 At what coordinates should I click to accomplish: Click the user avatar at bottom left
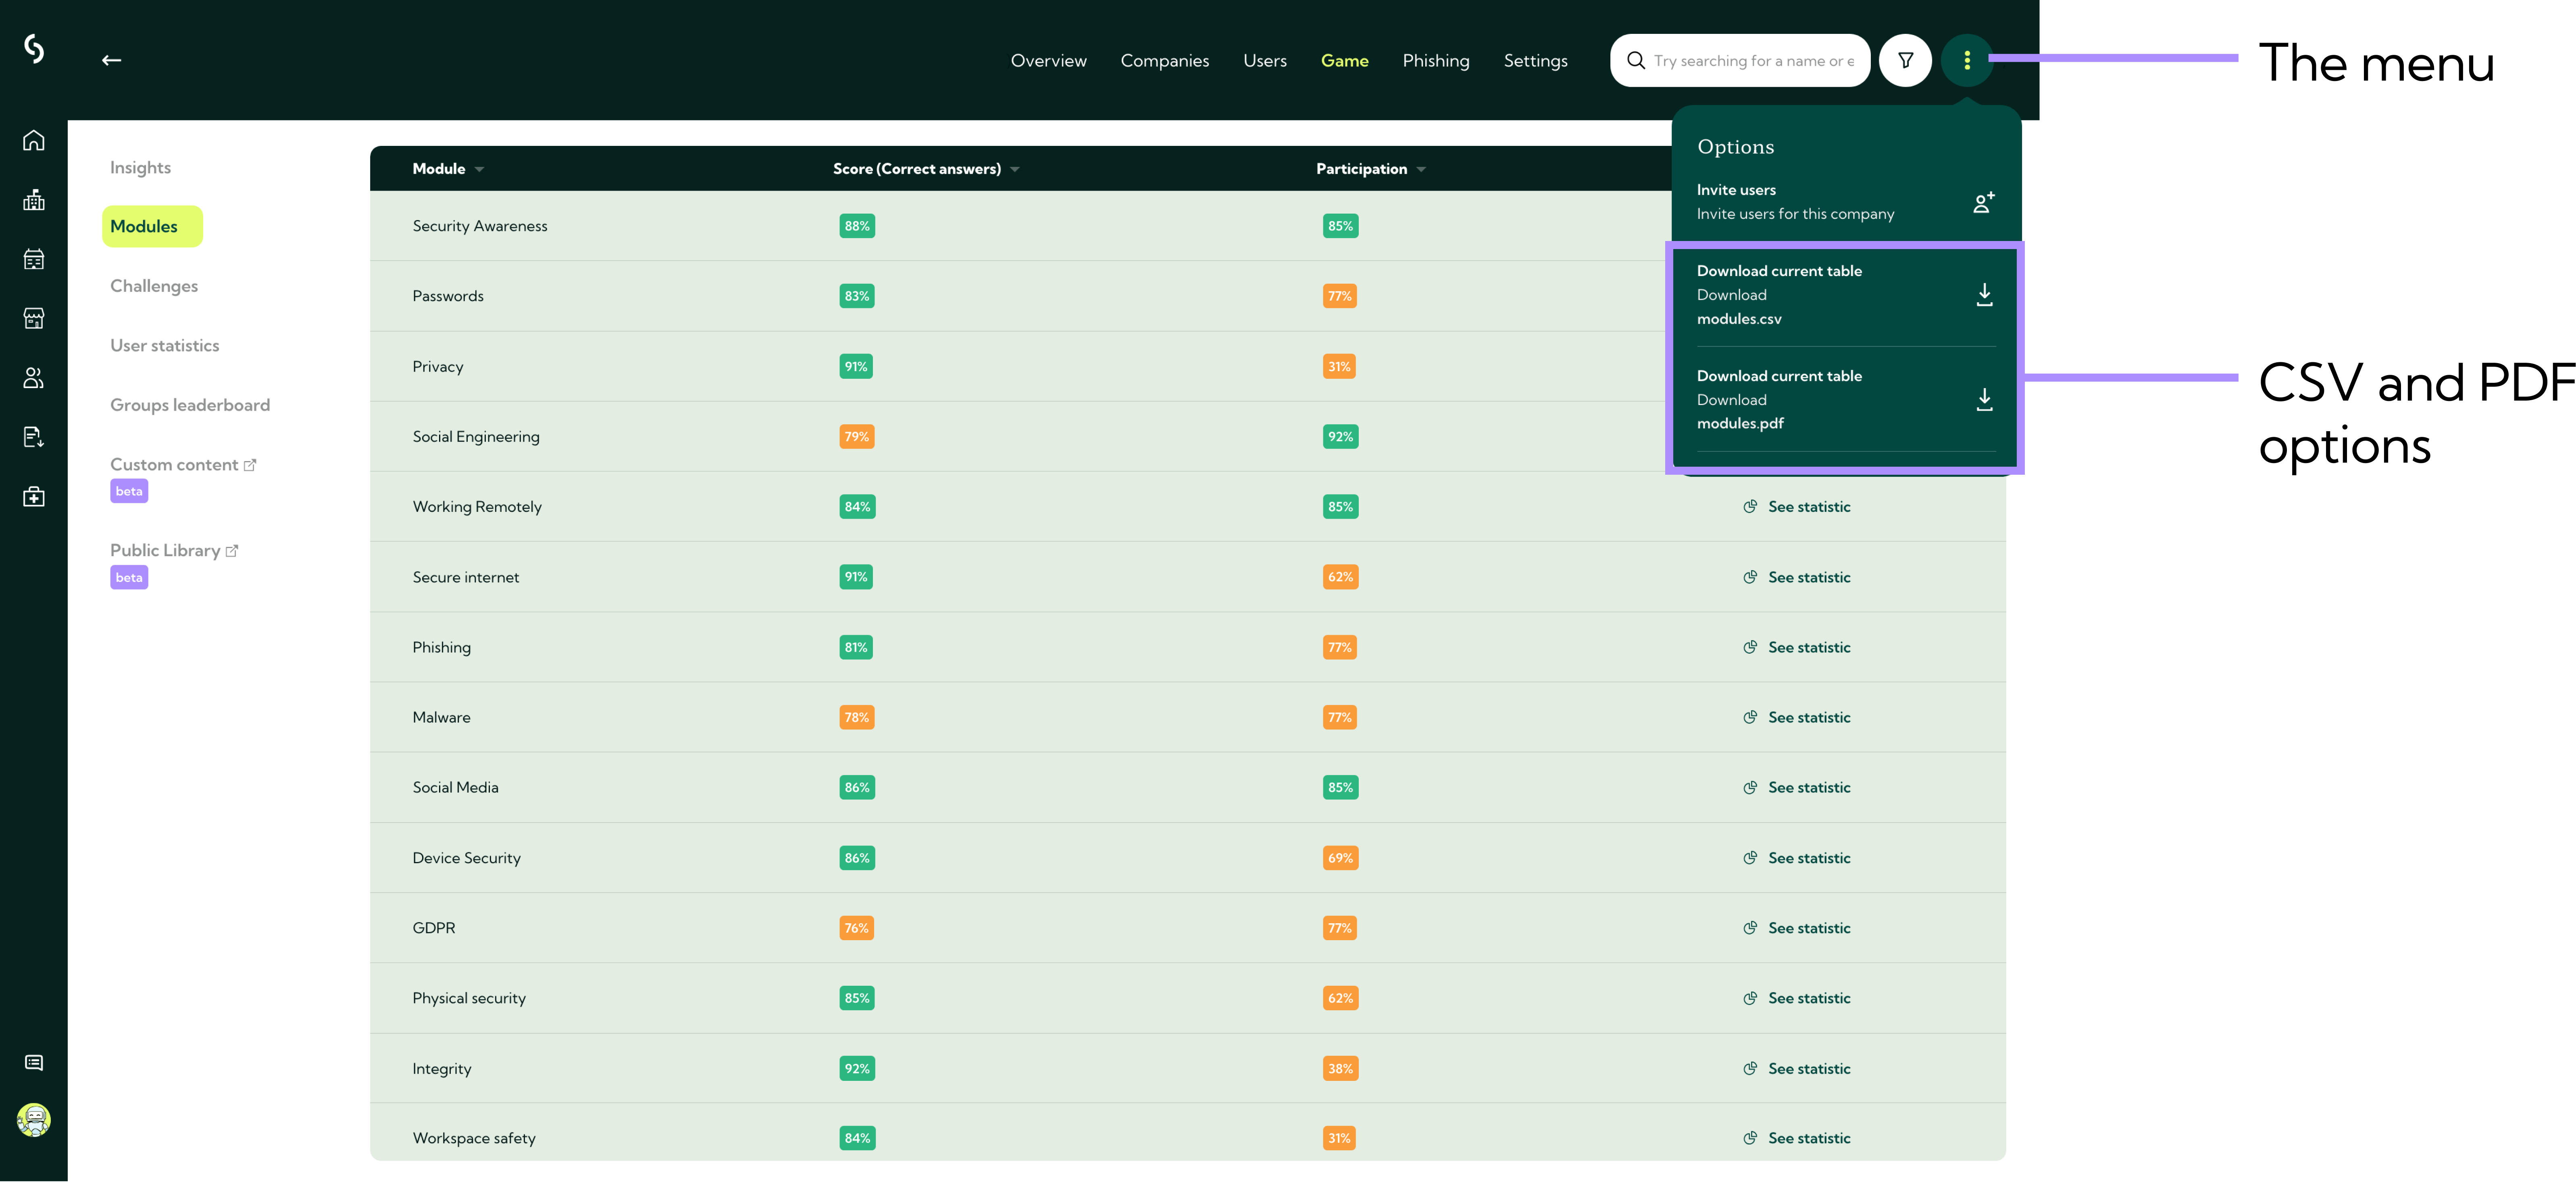34,1120
